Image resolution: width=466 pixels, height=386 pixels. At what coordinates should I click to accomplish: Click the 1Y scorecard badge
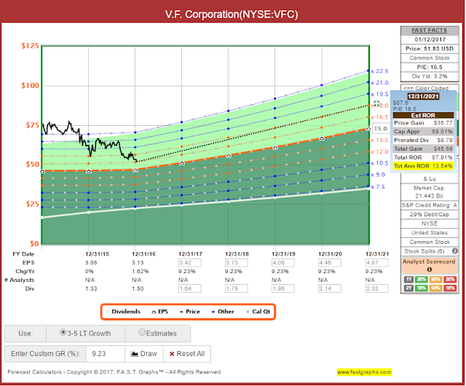tap(408, 280)
